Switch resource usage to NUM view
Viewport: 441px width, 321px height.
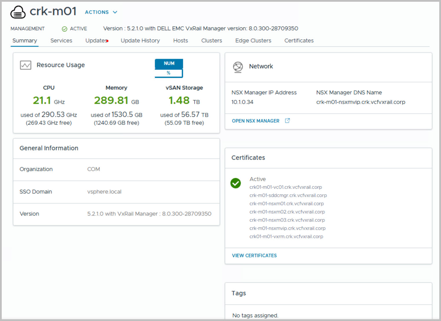169,64
